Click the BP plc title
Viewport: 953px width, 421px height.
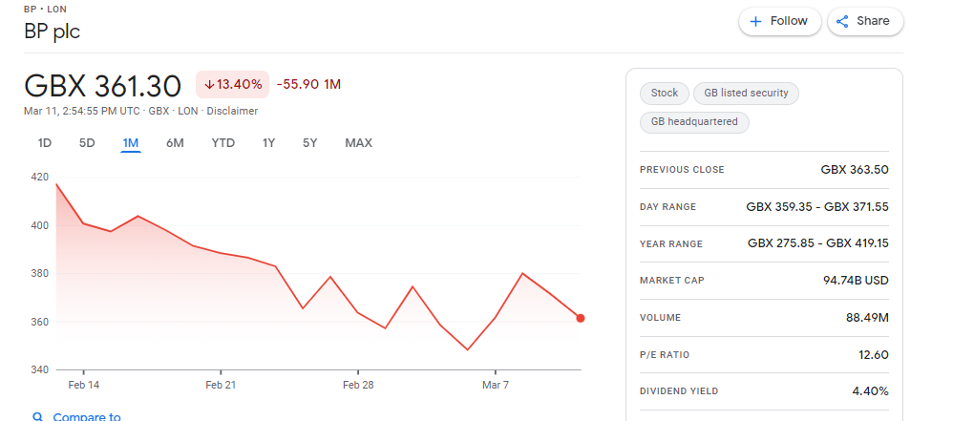pos(53,31)
